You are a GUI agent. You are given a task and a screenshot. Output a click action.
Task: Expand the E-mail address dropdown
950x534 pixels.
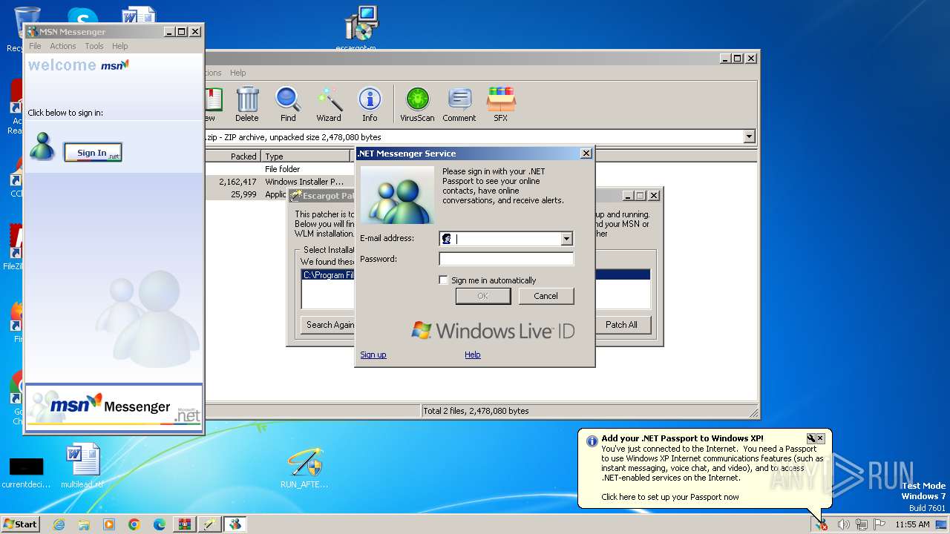566,239
